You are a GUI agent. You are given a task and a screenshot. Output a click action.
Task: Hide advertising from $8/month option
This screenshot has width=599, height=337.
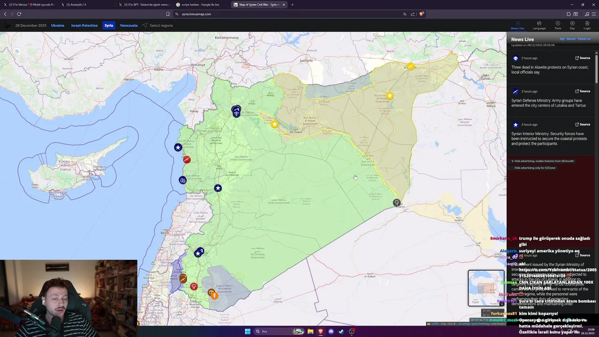pyautogui.click(x=542, y=161)
